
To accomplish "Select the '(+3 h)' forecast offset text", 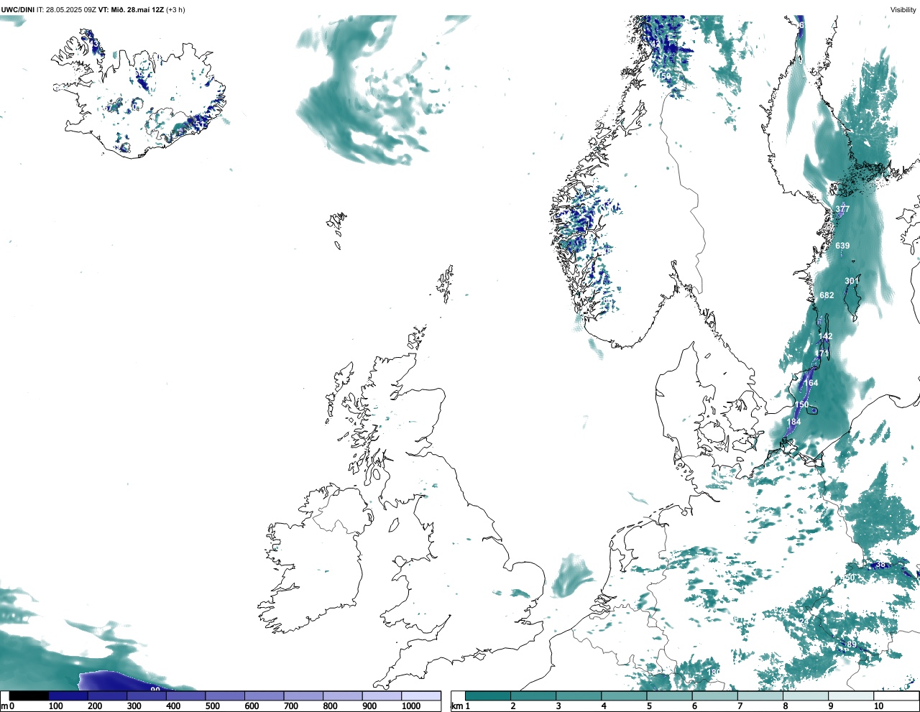I will [175, 9].
